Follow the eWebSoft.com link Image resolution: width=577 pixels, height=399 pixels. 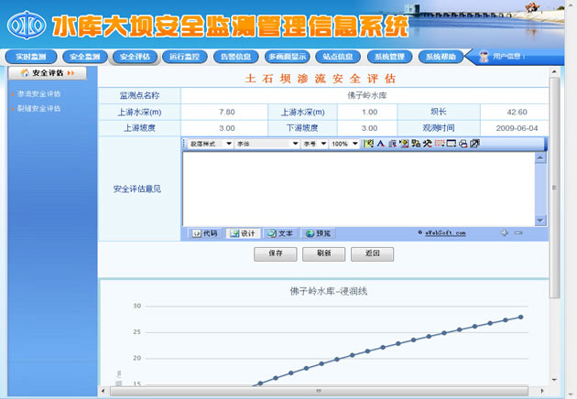[445, 232]
